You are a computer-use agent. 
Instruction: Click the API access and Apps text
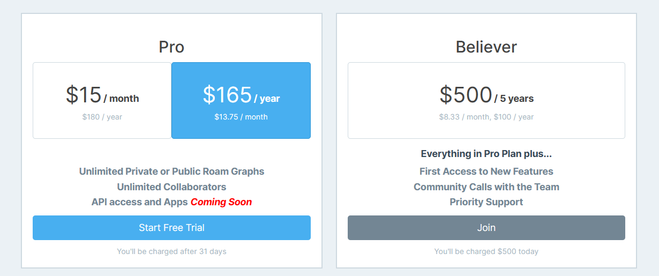pyautogui.click(x=139, y=202)
